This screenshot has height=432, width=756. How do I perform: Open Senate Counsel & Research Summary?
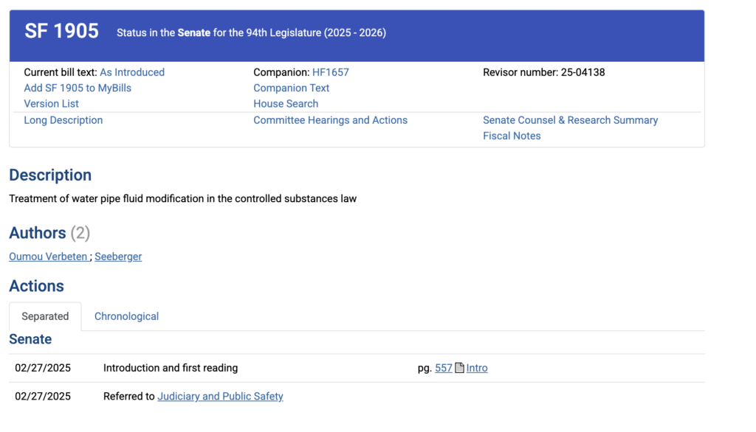click(570, 120)
